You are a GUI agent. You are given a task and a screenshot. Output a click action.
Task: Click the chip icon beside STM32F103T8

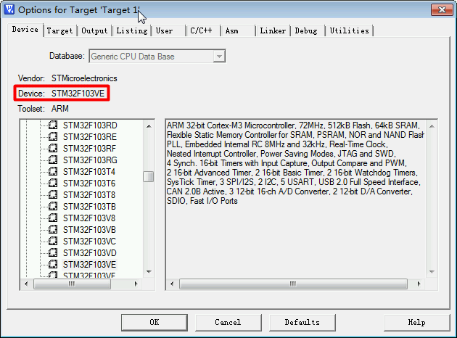click(x=53, y=194)
